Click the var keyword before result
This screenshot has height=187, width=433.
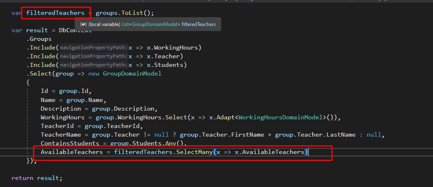17,30
